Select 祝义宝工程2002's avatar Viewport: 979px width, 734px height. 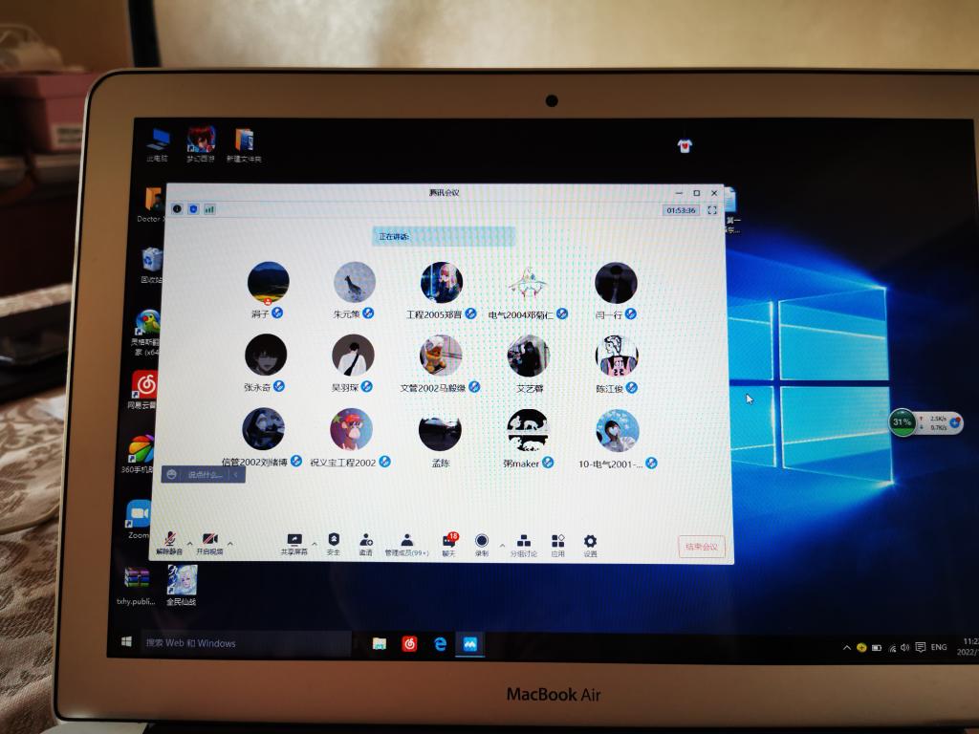point(351,429)
